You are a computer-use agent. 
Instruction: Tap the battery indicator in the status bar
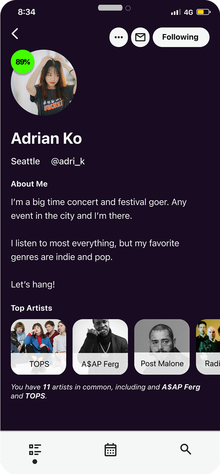pos(202,11)
